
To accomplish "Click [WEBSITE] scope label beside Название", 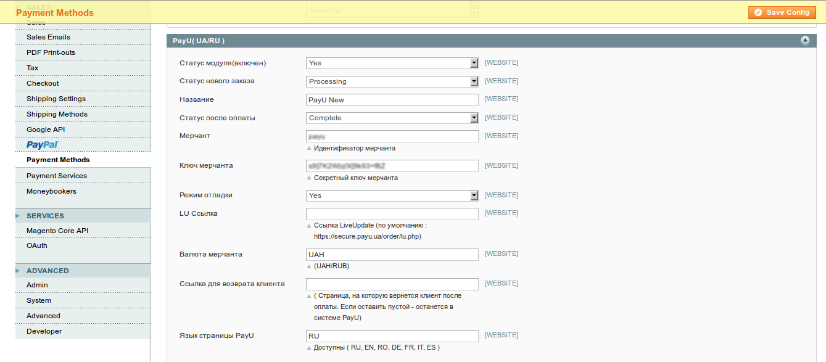I will [x=502, y=99].
